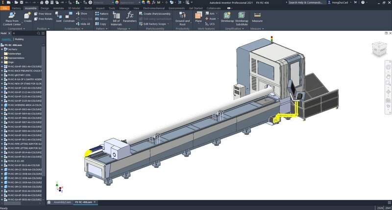The image size is (392, 210).
Task: Click the ViewCube in the viewport
Action: pos(378,48)
